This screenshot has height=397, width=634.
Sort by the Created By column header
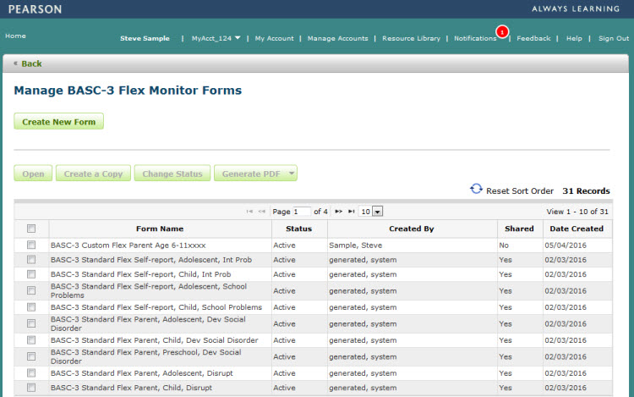coord(411,229)
